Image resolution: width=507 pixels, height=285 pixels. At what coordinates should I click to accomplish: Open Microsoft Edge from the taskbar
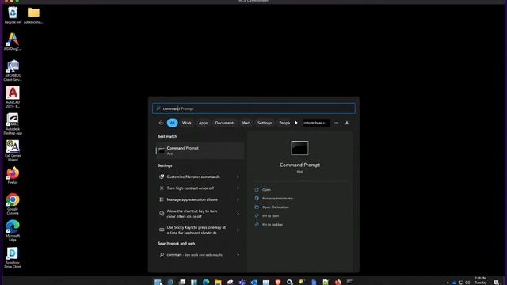[x=206, y=282]
